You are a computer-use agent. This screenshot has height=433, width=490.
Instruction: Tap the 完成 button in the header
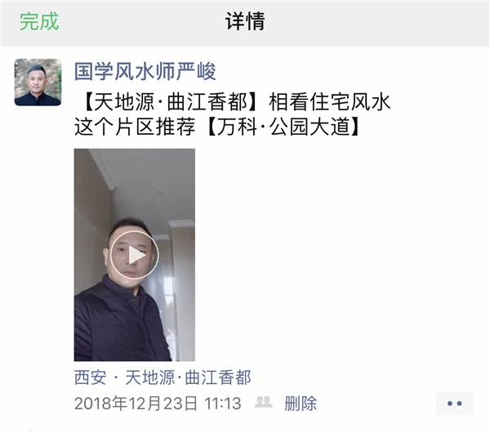(x=39, y=21)
